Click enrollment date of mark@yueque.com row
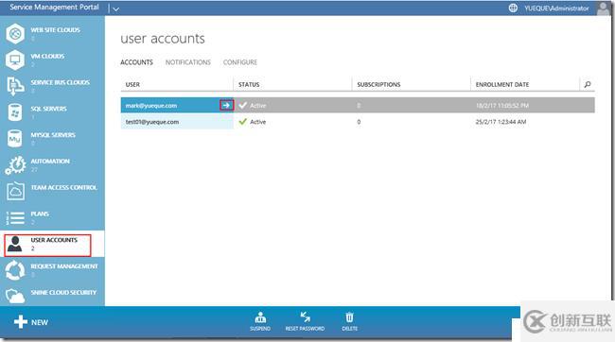Screen dimensions: 615x342 (501, 106)
